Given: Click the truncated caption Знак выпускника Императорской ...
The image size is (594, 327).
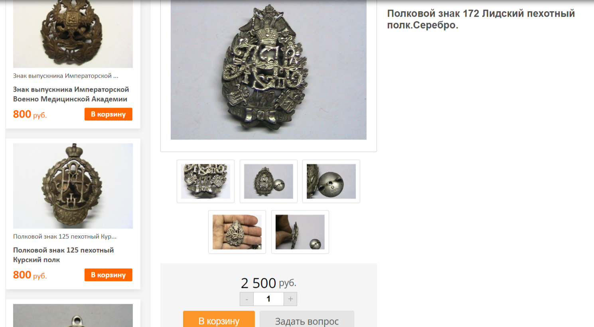Looking at the screenshot, I should [65, 76].
